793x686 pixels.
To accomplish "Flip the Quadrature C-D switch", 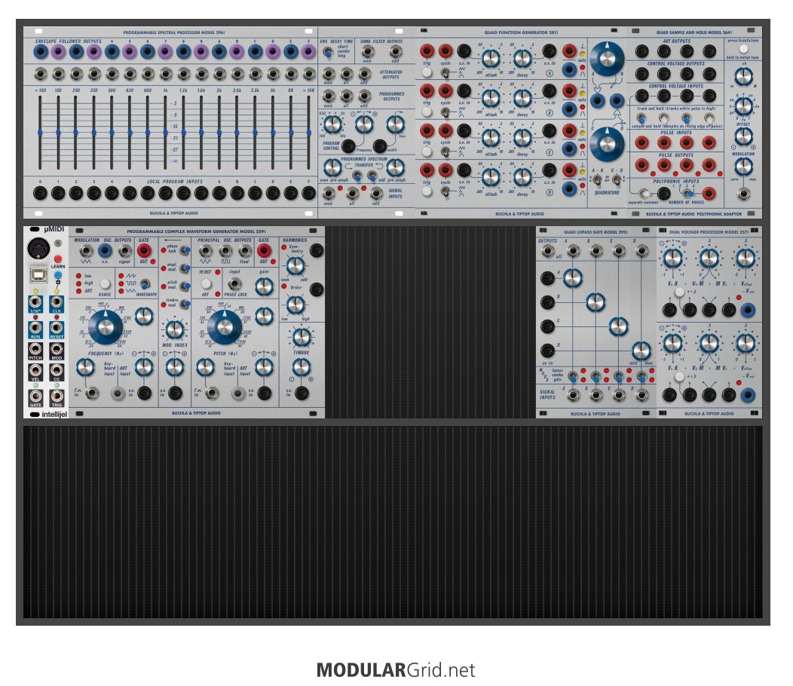I will (617, 179).
